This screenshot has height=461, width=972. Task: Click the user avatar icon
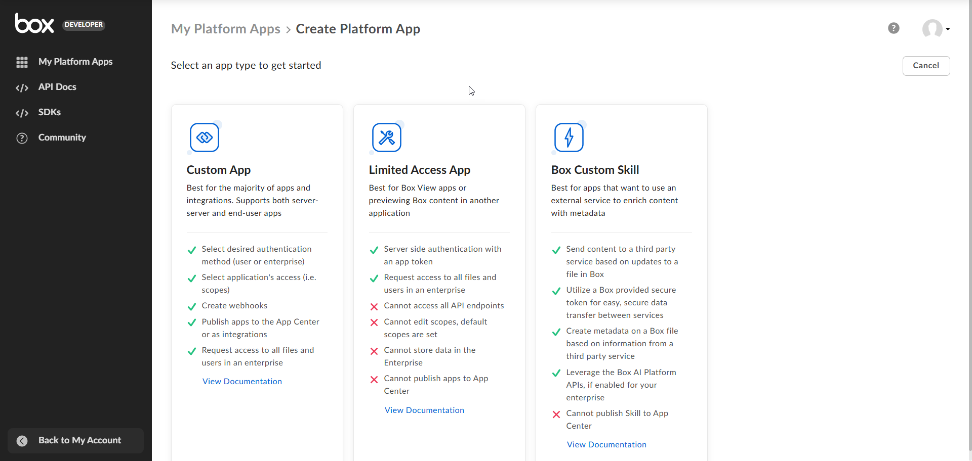click(933, 29)
